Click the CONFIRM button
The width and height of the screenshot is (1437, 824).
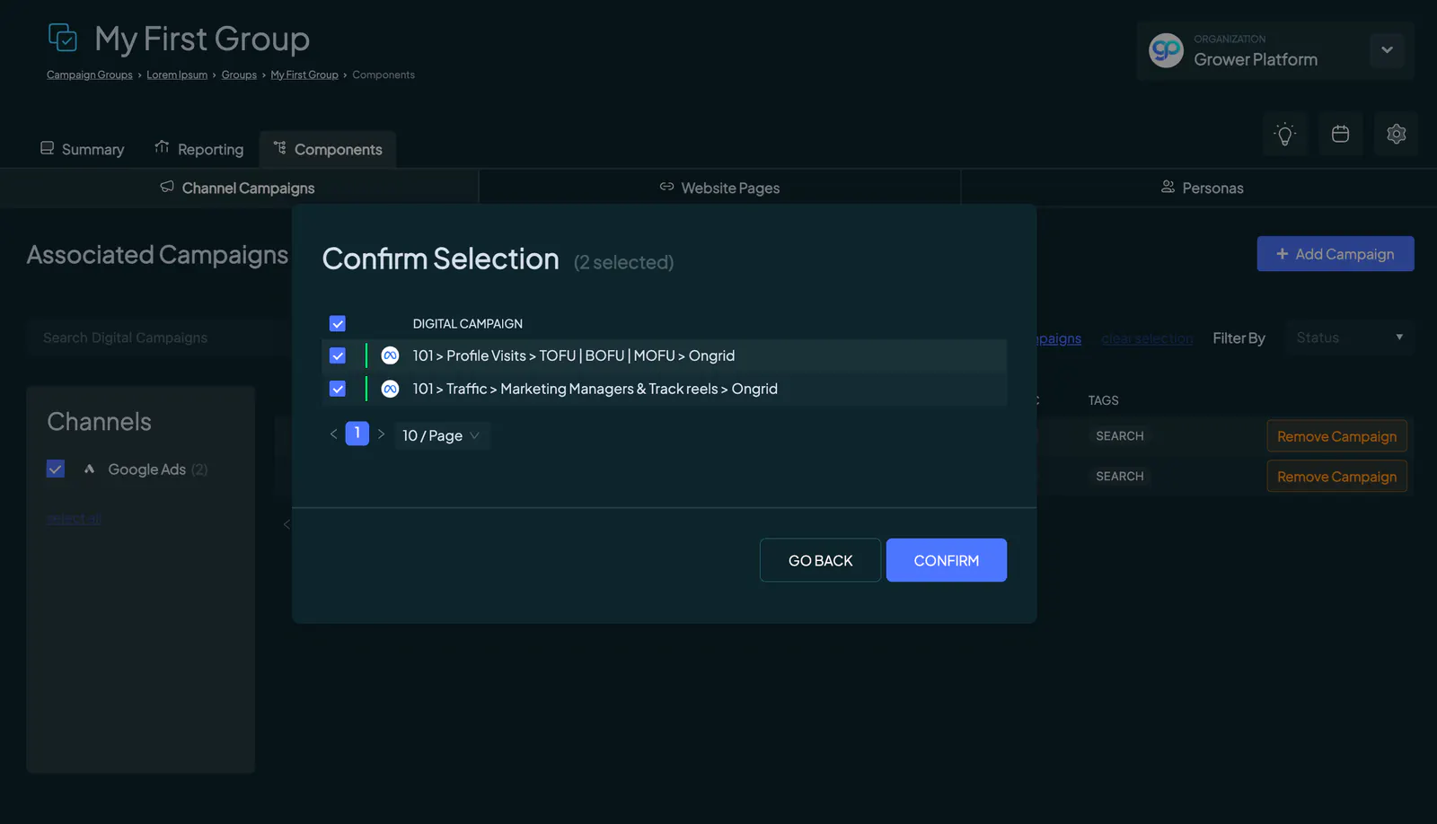click(947, 560)
